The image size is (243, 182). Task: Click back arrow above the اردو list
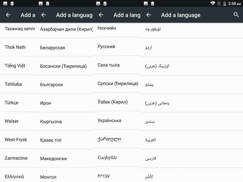[149, 15]
